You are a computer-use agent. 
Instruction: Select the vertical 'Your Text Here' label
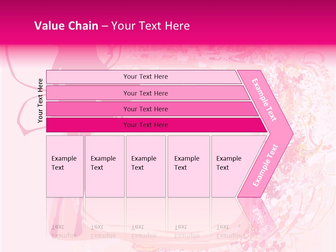(40, 100)
